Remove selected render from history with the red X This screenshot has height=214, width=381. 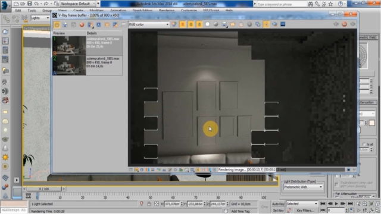82,24
